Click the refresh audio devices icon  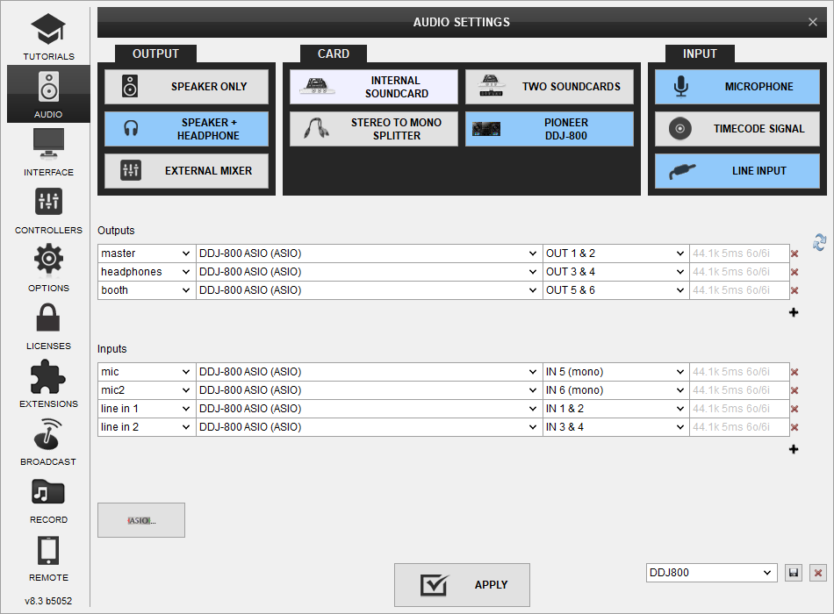(x=819, y=242)
